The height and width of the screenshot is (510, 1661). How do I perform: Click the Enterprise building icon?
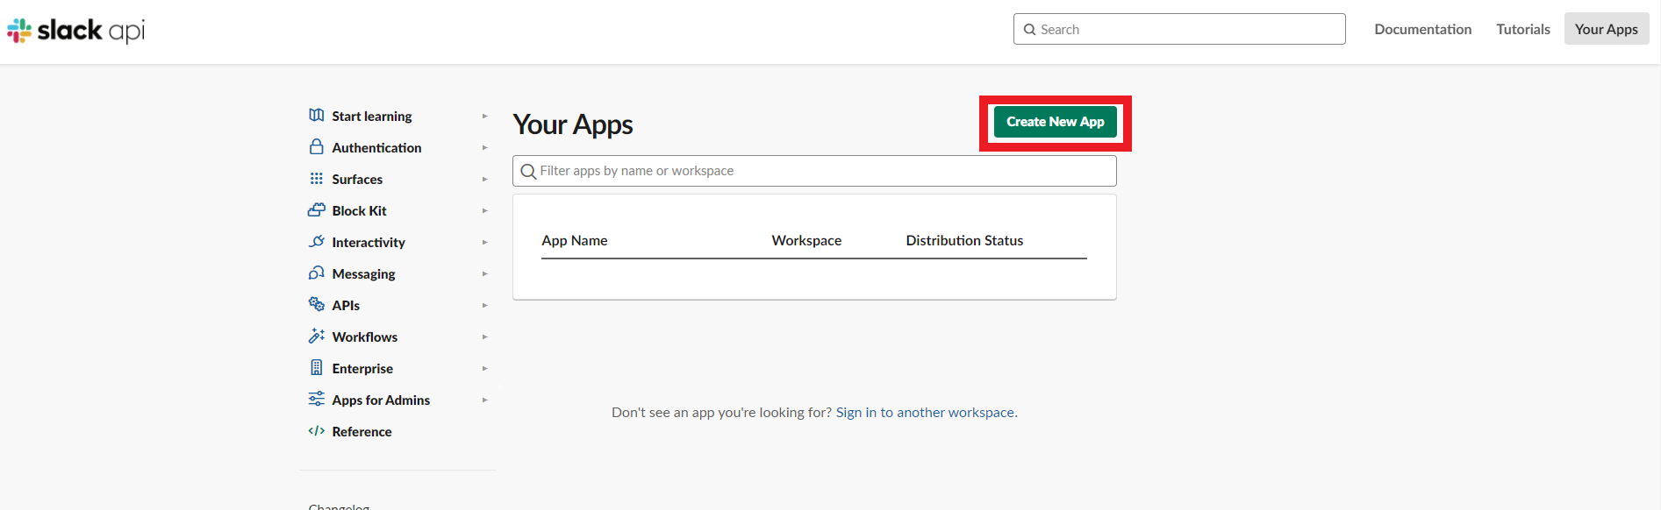coord(317,367)
